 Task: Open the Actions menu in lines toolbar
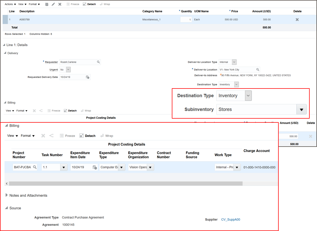(10, 4)
